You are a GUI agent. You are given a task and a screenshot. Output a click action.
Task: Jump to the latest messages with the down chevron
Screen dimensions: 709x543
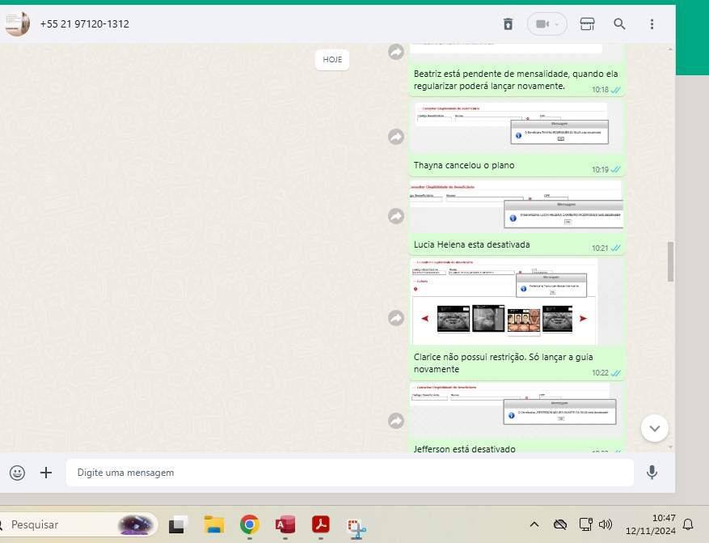(x=654, y=428)
